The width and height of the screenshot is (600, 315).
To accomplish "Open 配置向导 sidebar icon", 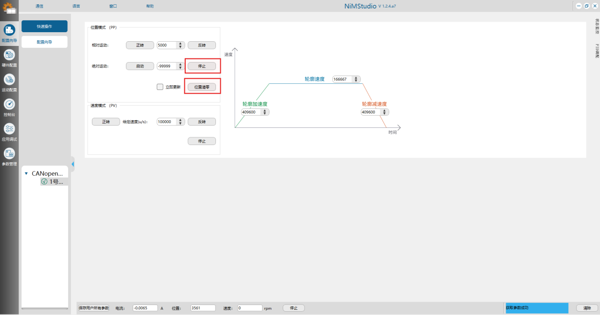I will click(9, 30).
